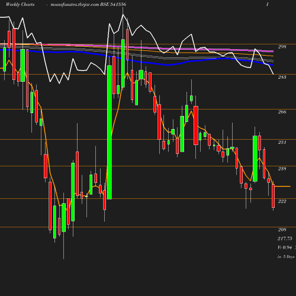Image resolution: width=296 pixels, height=296 pixels.
Task: Click the 'V: 0.94' volume text
Action: point(285,247)
